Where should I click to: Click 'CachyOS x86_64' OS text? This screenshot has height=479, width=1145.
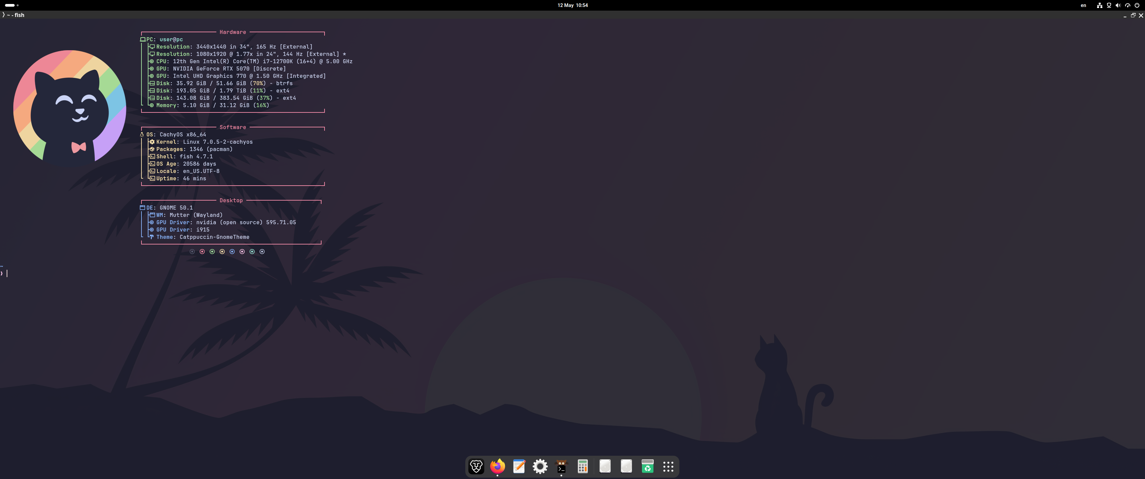pos(183,135)
